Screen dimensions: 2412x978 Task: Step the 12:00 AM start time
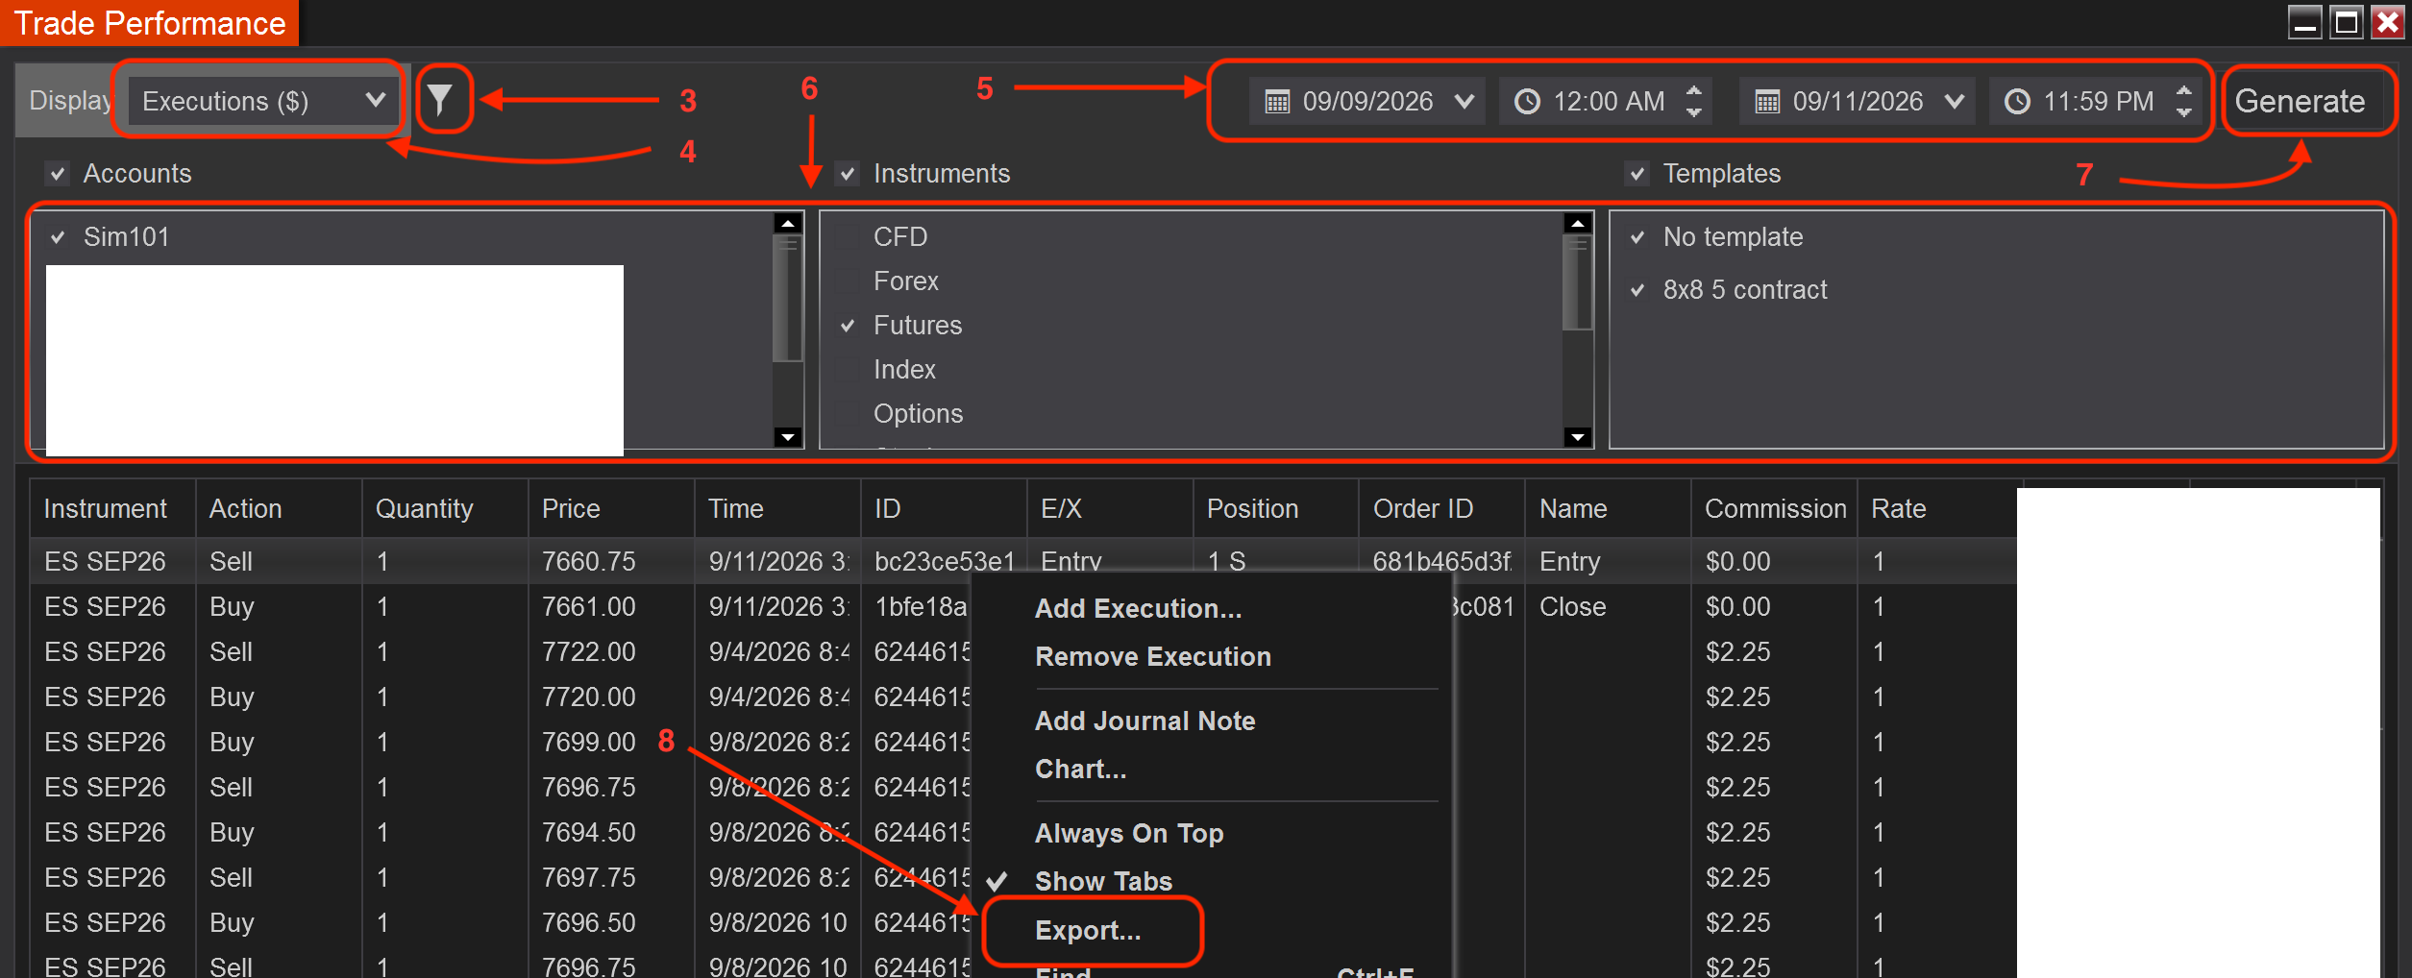click(1694, 101)
